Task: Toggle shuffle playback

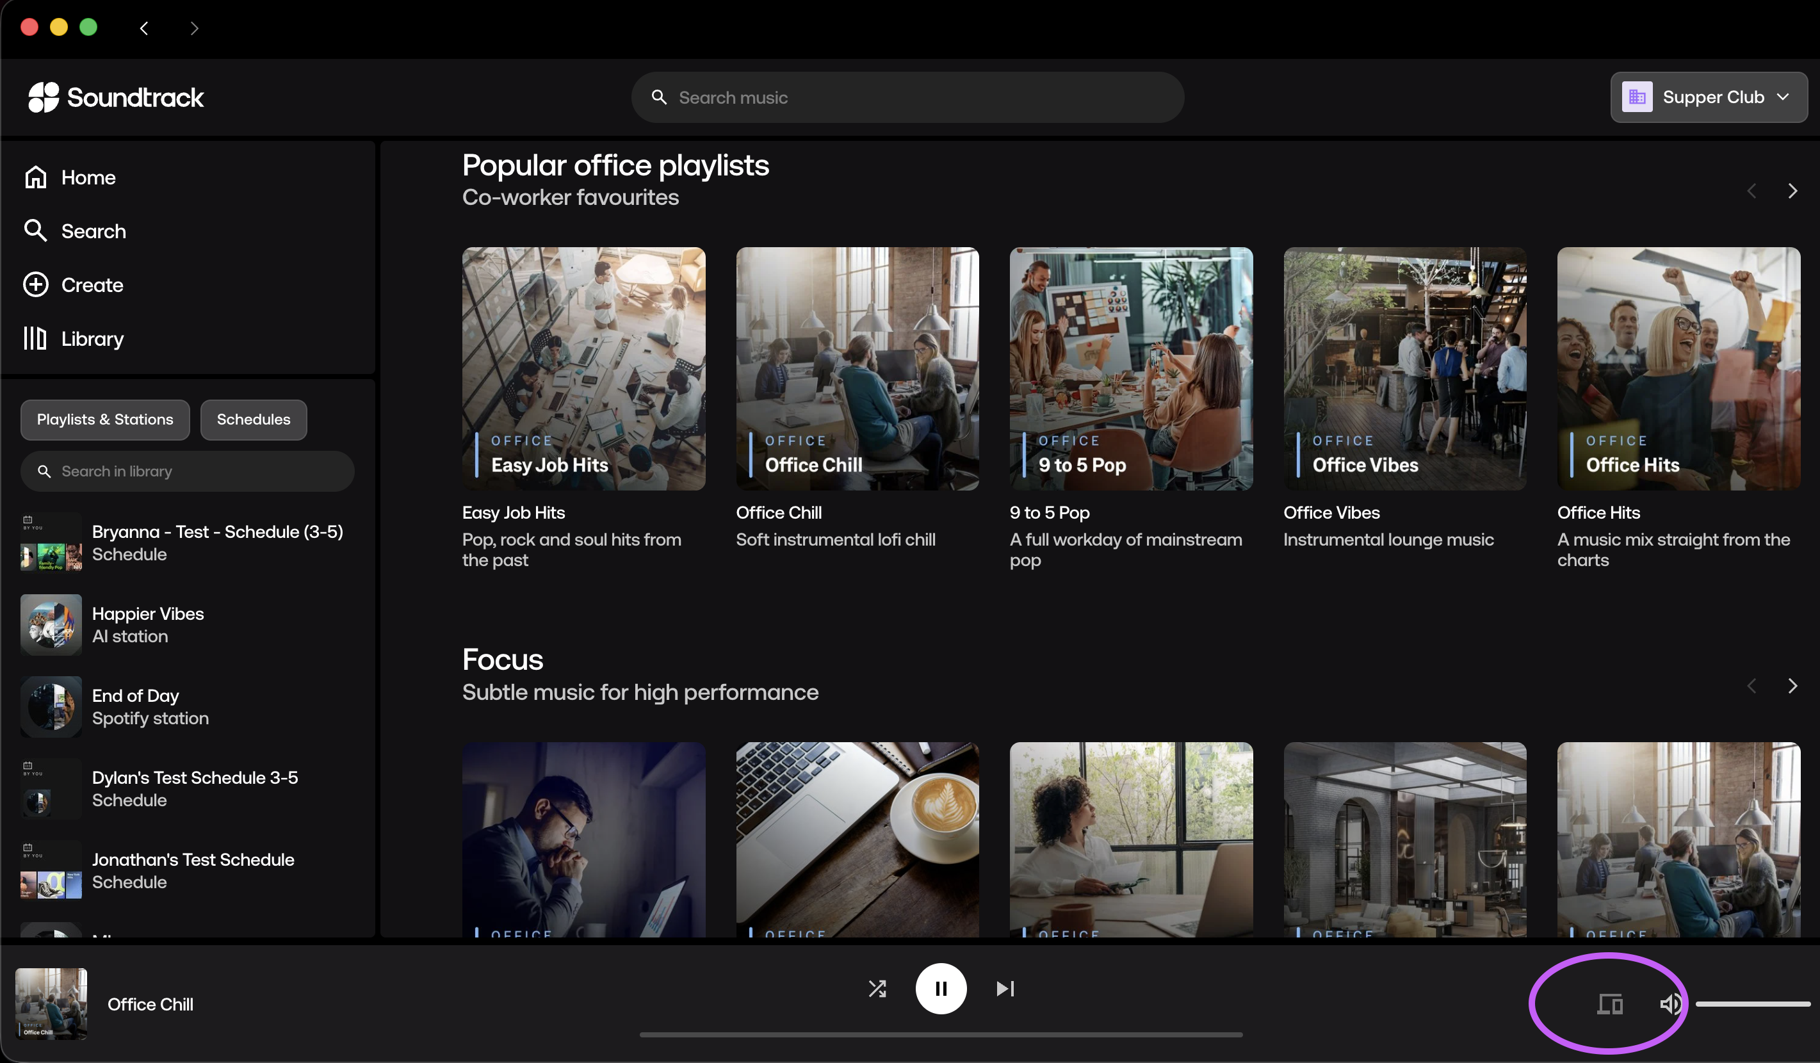Action: pos(877,989)
